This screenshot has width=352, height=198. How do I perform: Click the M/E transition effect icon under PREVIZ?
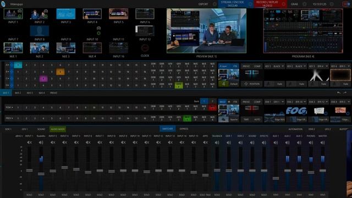tap(251, 73)
